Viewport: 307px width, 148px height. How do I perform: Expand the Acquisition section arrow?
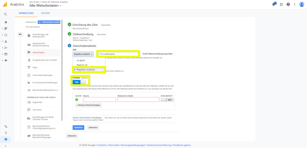(x=3, y=48)
